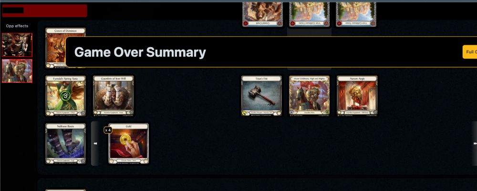Viewport: 477px width, 191px height.
Task: Select the Aurum Aegis off-hand card
Action: (357, 96)
